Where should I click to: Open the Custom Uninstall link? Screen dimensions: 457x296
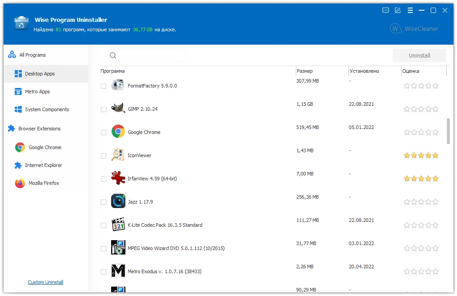pos(46,282)
